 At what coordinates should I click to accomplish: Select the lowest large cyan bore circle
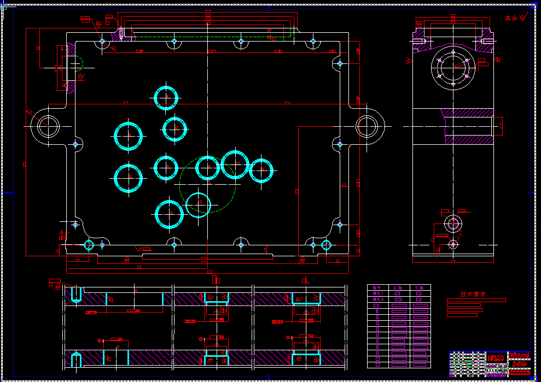(x=169, y=214)
